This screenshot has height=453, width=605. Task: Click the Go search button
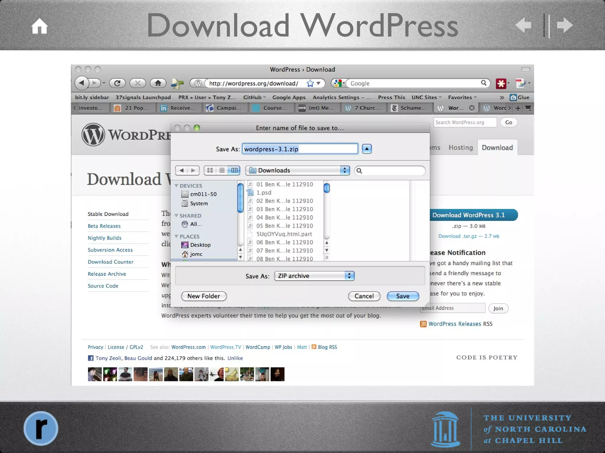pos(508,122)
